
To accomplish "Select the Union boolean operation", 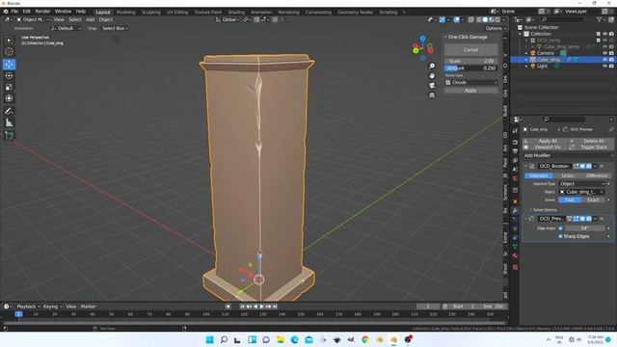I will pyautogui.click(x=568, y=175).
